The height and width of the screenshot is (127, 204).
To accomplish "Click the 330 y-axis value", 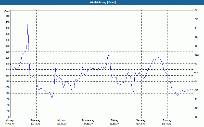I will point(8,52).
